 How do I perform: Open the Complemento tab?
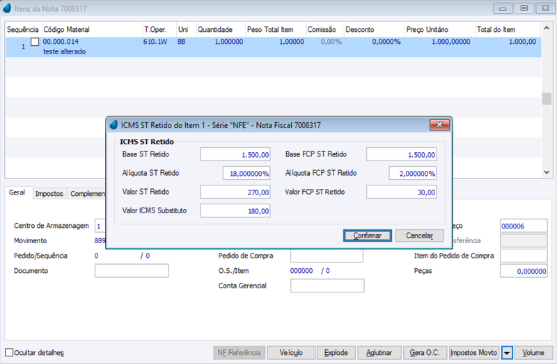88,194
